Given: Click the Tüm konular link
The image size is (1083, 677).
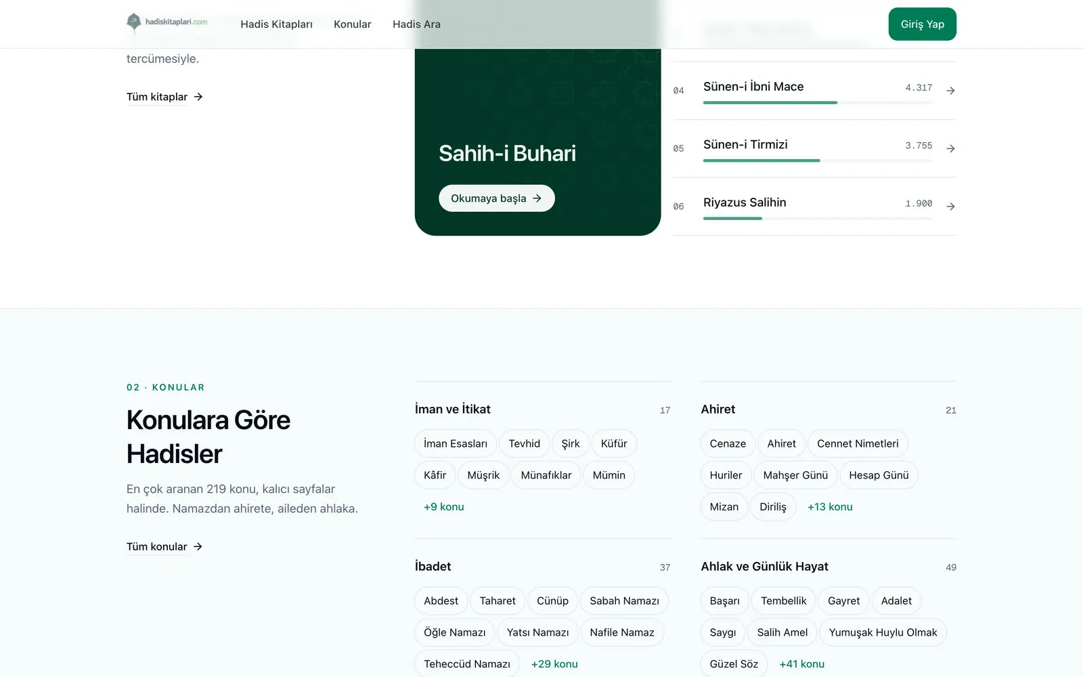Looking at the screenshot, I should [164, 546].
